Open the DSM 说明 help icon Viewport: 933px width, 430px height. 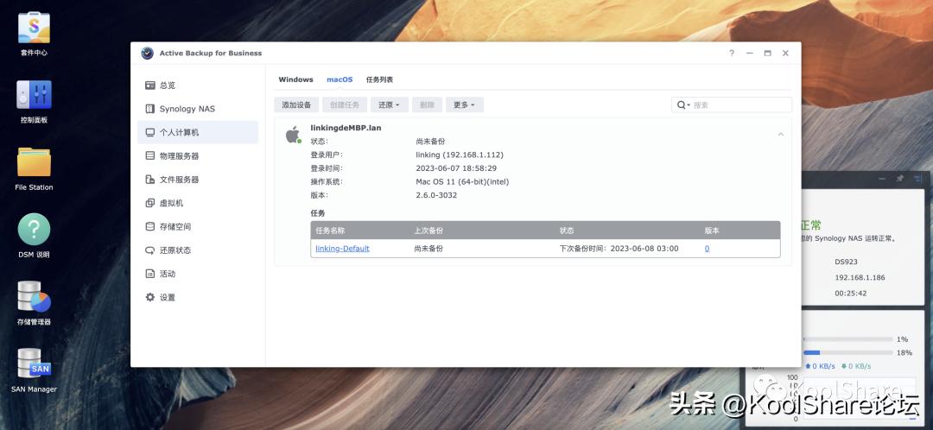point(34,229)
